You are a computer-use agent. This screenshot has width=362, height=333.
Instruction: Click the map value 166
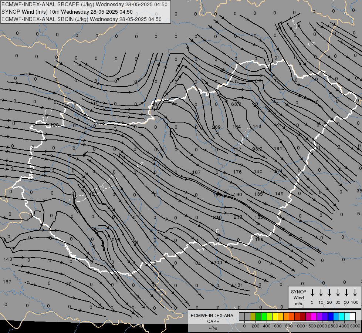coord(259,240)
